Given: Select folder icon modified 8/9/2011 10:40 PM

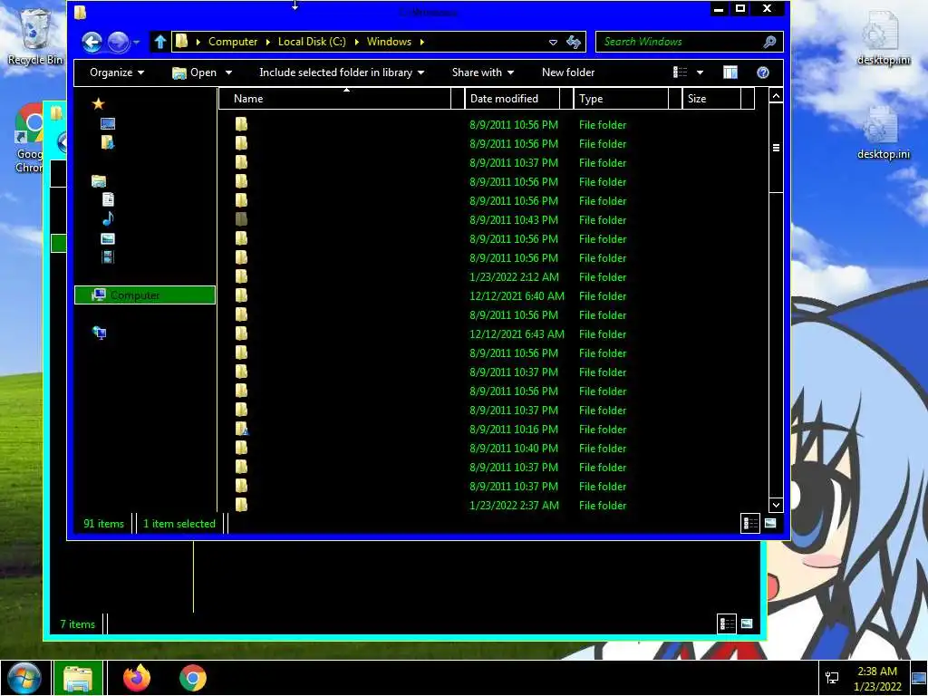Looking at the screenshot, I should tap(241, 448).
